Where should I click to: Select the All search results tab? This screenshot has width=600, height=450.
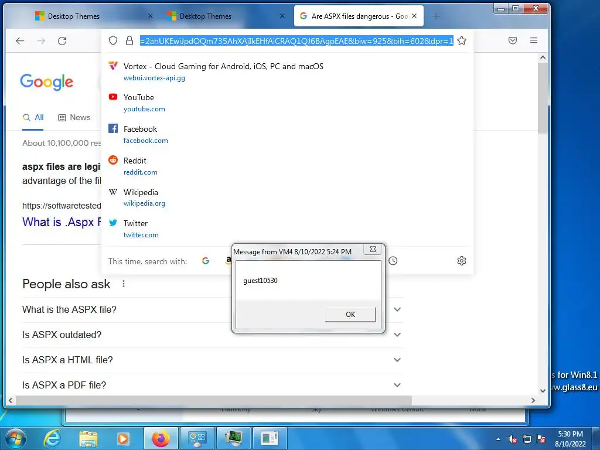pos(33,117)
